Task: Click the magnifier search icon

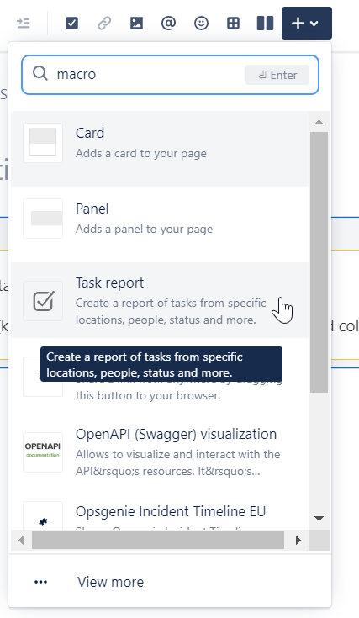Action: pos(40,73)
